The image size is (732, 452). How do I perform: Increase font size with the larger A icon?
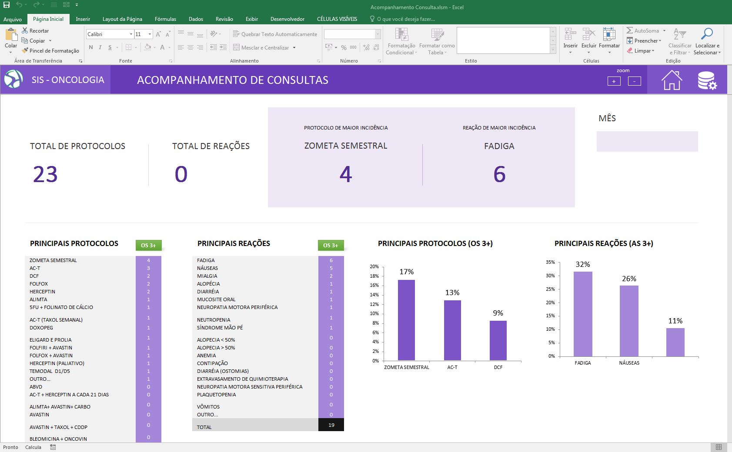coord(158,34)
